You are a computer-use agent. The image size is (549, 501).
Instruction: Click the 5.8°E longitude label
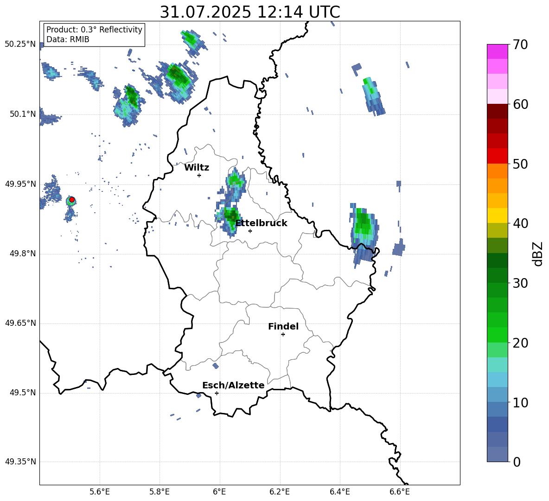(160, 492)
